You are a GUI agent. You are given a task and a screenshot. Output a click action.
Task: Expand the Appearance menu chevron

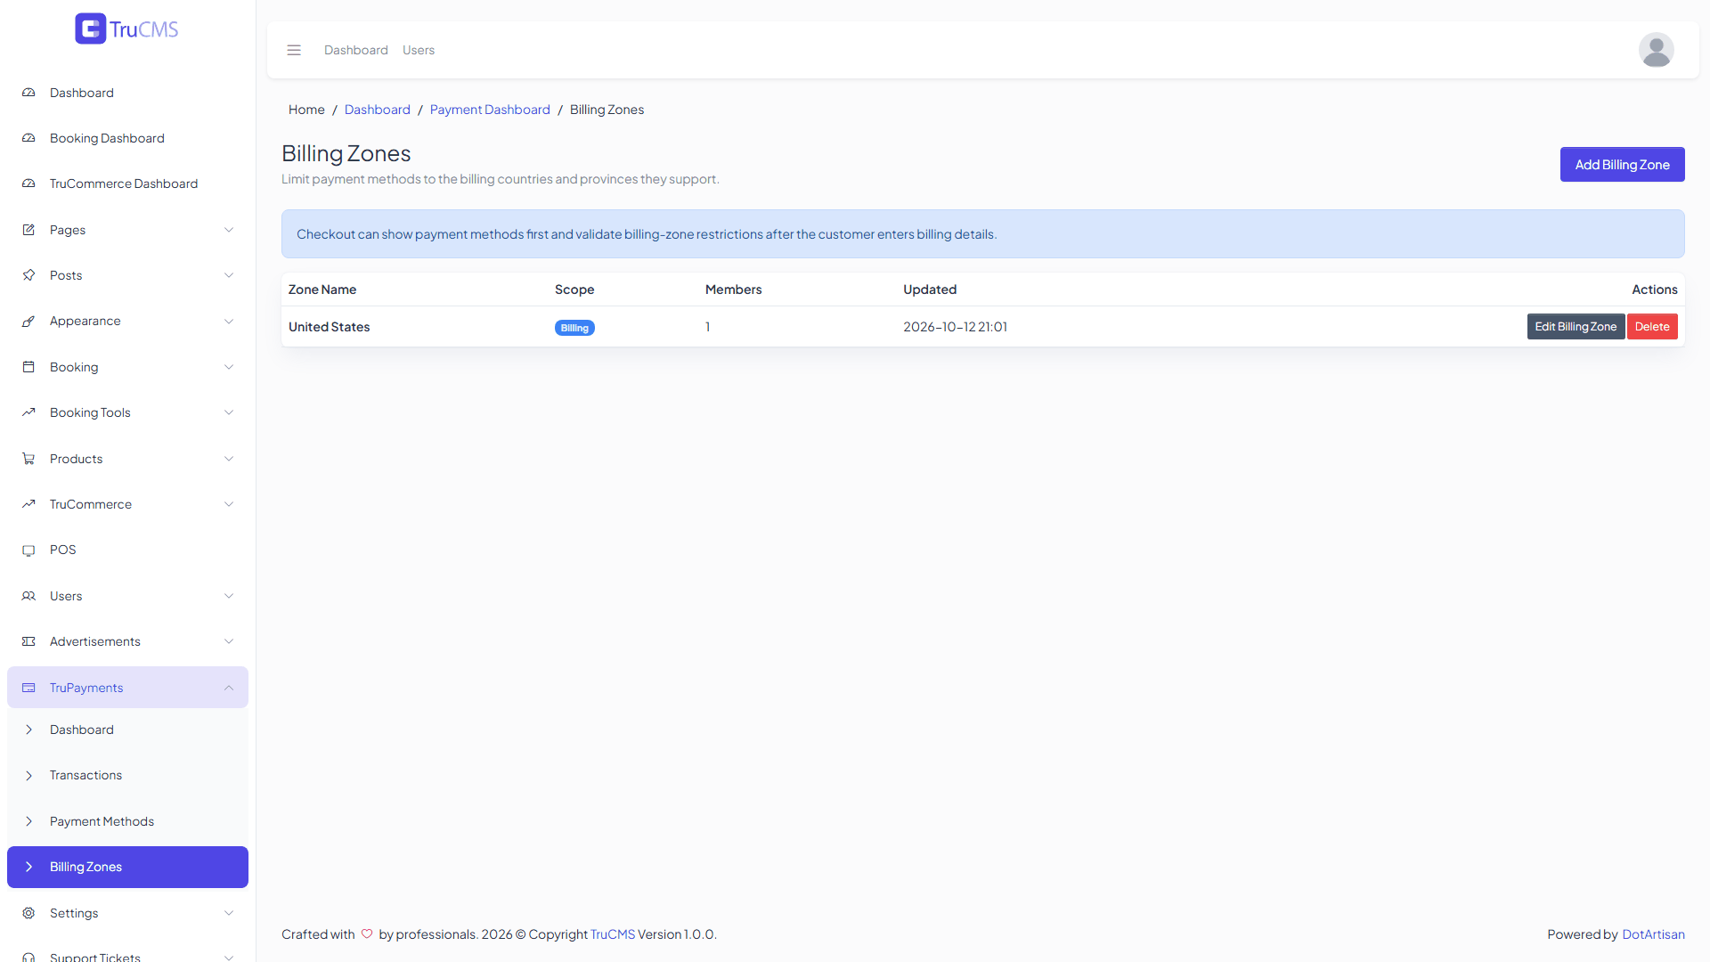click(229, 321)
